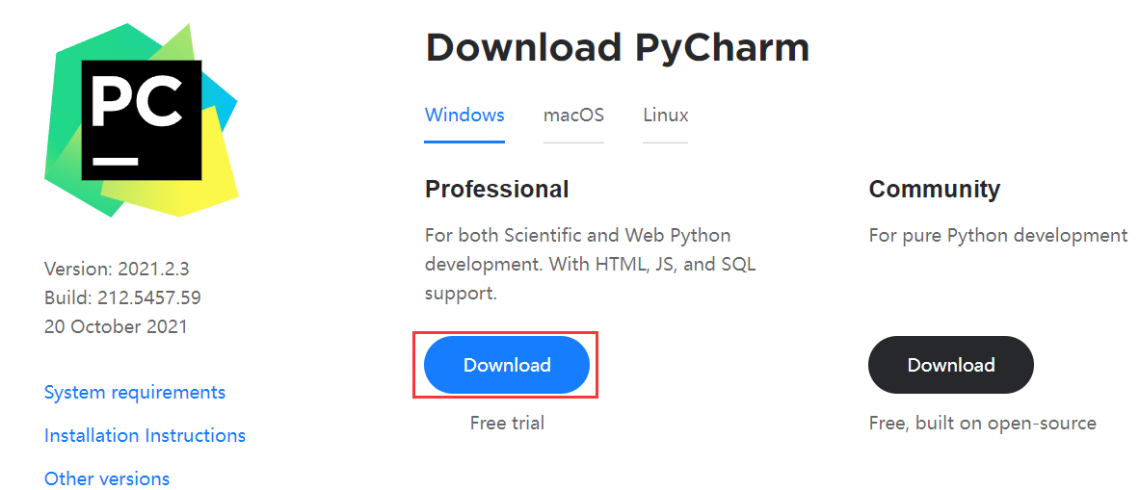This screenshot has height=490, width=1140.
Task: Download the Community edition
Action: pyautogui.click(x=951, y=365)
